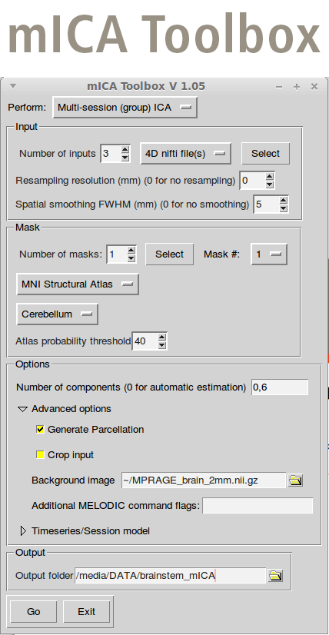The width and height of the screenshot is (329, 635).
Task: Enable the Crop input checkbox
Action: click(40, 455)
